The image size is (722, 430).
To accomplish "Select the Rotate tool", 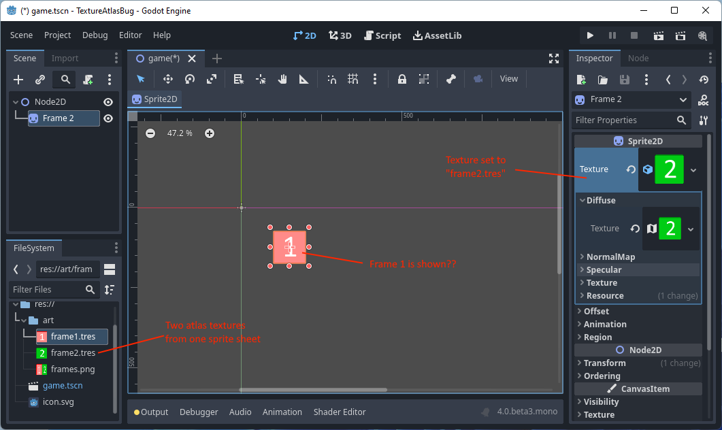I will pyautogui.click(x=188, y=79).
